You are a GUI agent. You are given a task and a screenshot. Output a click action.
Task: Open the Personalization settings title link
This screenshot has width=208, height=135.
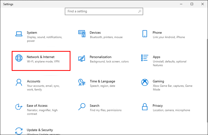click(x=100, y=57)
